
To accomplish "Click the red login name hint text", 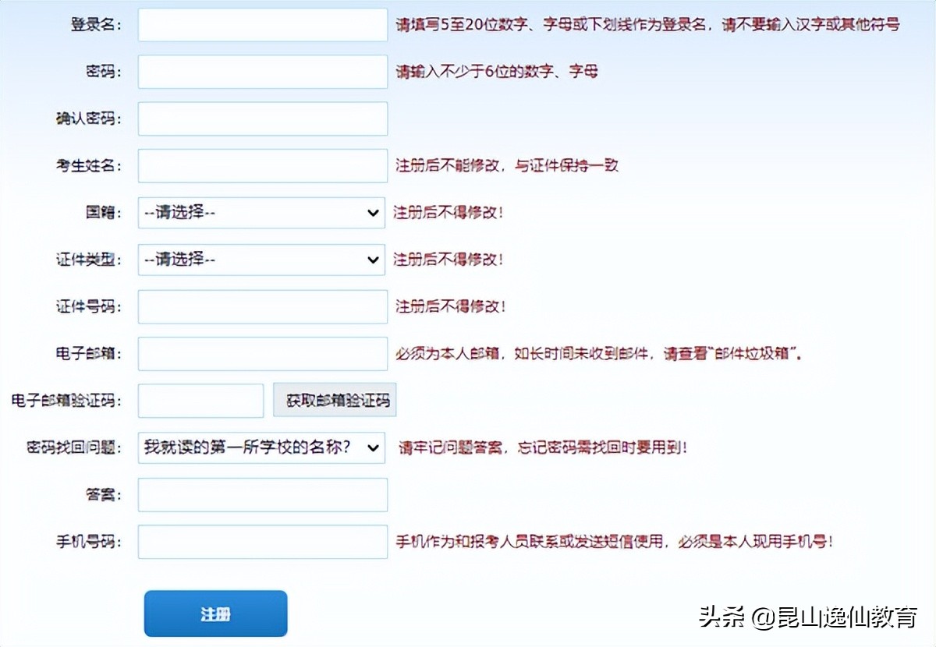I will [646, 24].
